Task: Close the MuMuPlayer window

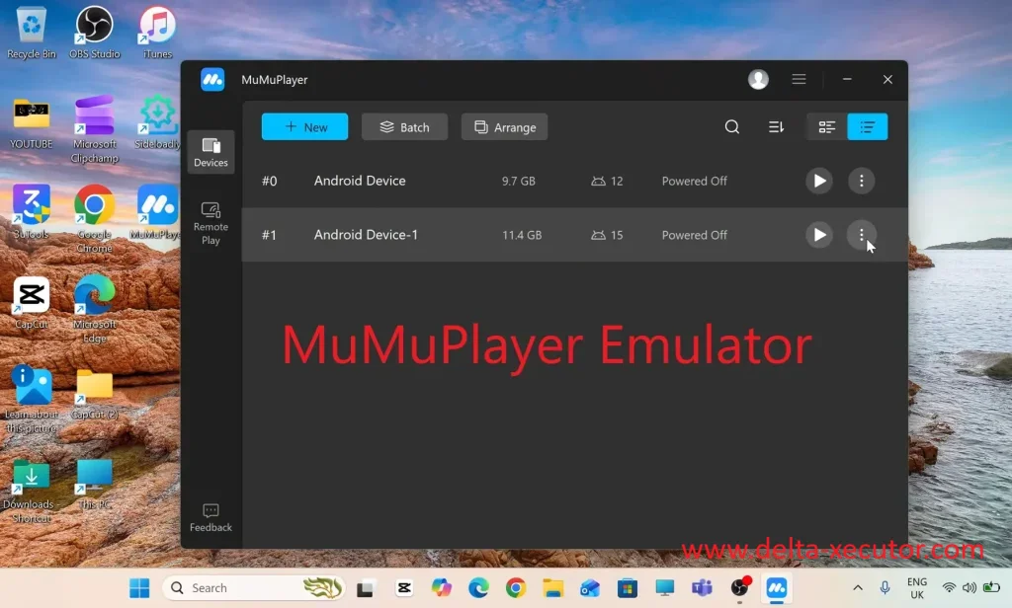Action: tap(887, 79)
